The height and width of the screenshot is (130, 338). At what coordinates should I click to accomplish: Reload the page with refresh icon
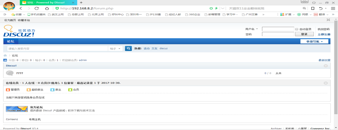click(37, 8)
